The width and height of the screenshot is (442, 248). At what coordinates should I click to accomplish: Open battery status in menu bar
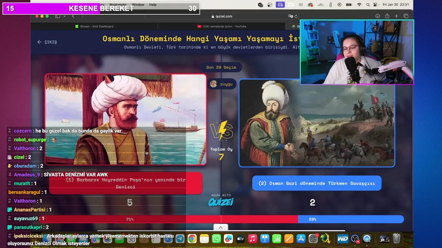pyautogui.click(x=349, y=5)
